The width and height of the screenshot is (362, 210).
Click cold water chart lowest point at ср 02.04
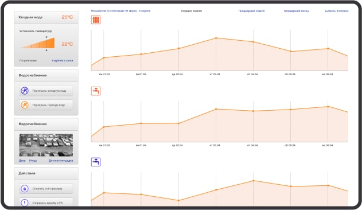pyautogui.click(x=178, y=200)
